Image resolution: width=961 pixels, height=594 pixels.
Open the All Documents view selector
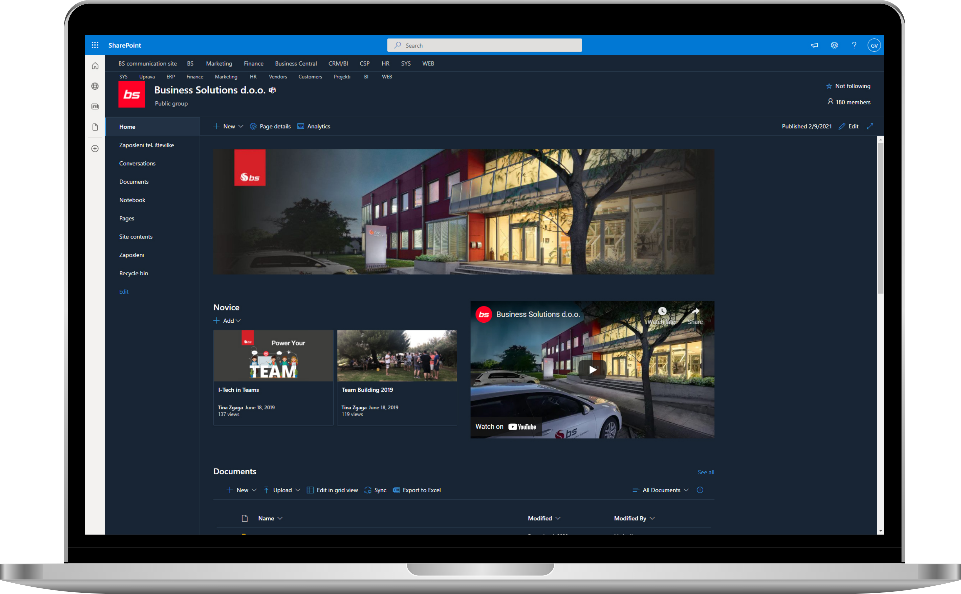(x=661, y=490)
